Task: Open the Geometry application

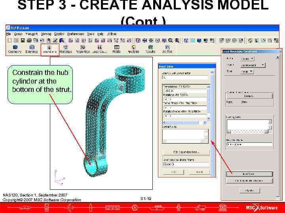Action: [15, 49]
